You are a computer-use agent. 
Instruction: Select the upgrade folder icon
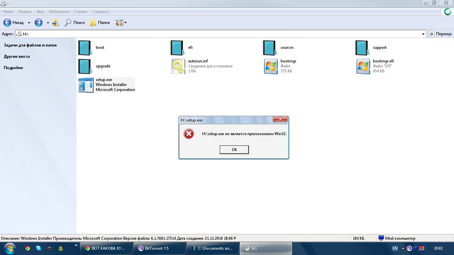tap(85, 66)
